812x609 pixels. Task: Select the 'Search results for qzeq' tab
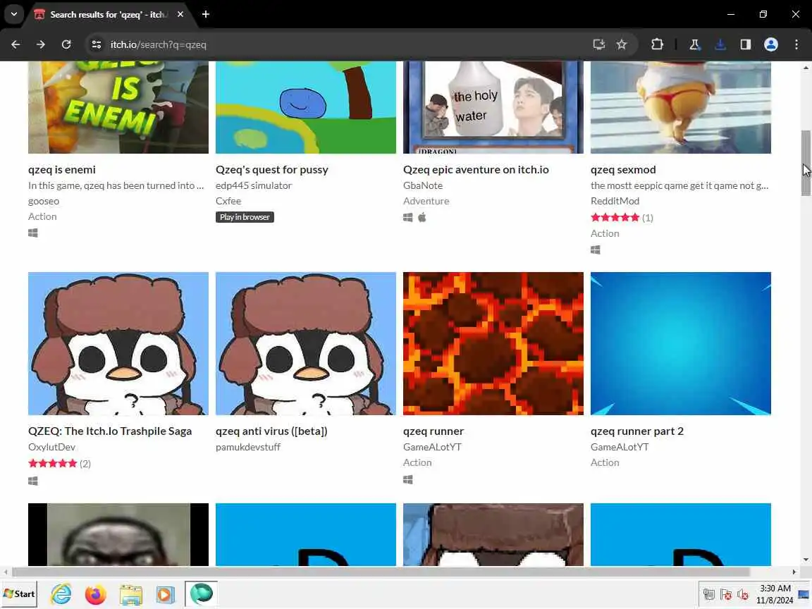pos(109,15)
